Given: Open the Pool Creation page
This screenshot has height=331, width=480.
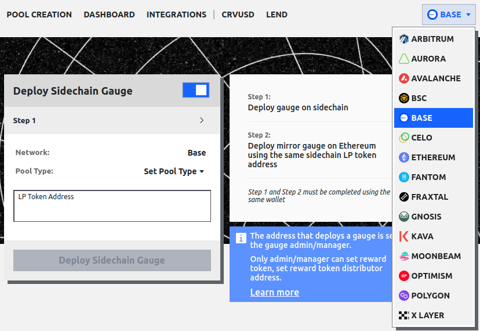Looking at the screenshot, I should pyautogui.click(x=39, y=15).
